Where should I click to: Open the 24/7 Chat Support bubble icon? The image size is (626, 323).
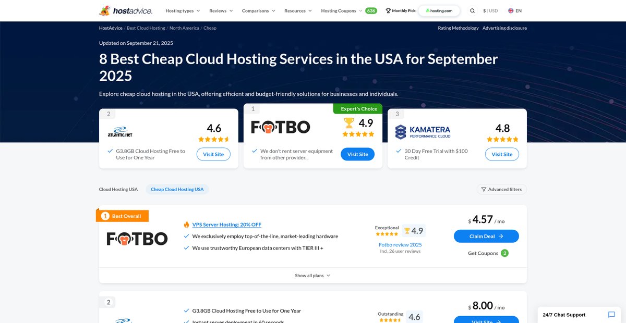(611, 315)
